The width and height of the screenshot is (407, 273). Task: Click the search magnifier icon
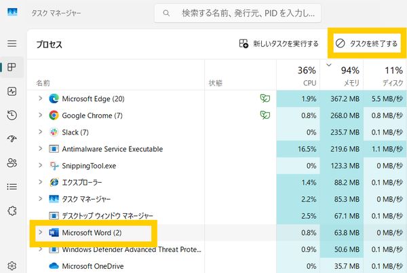166,13
